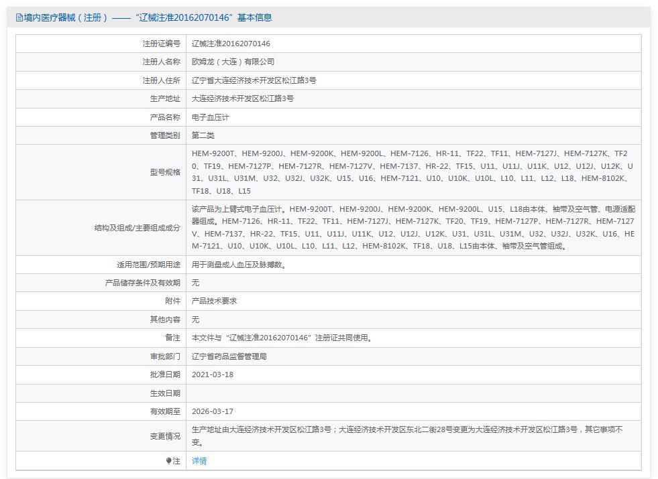Click the product name 电子血压计

(x=211, y=117)
